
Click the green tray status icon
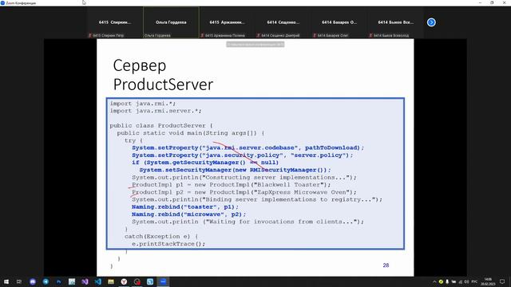(441, 281)
